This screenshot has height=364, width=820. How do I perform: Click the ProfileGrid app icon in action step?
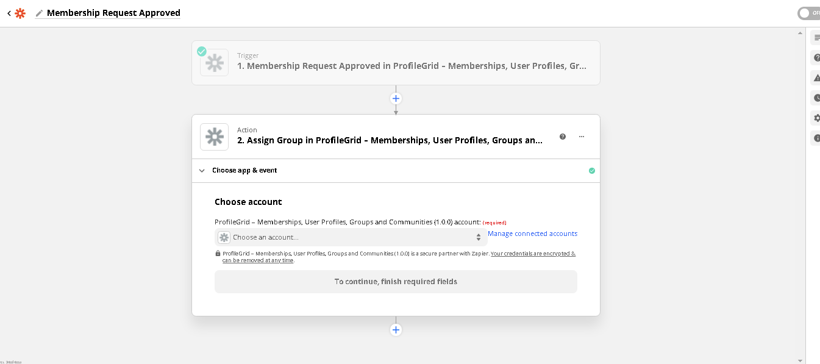[214, 137]
